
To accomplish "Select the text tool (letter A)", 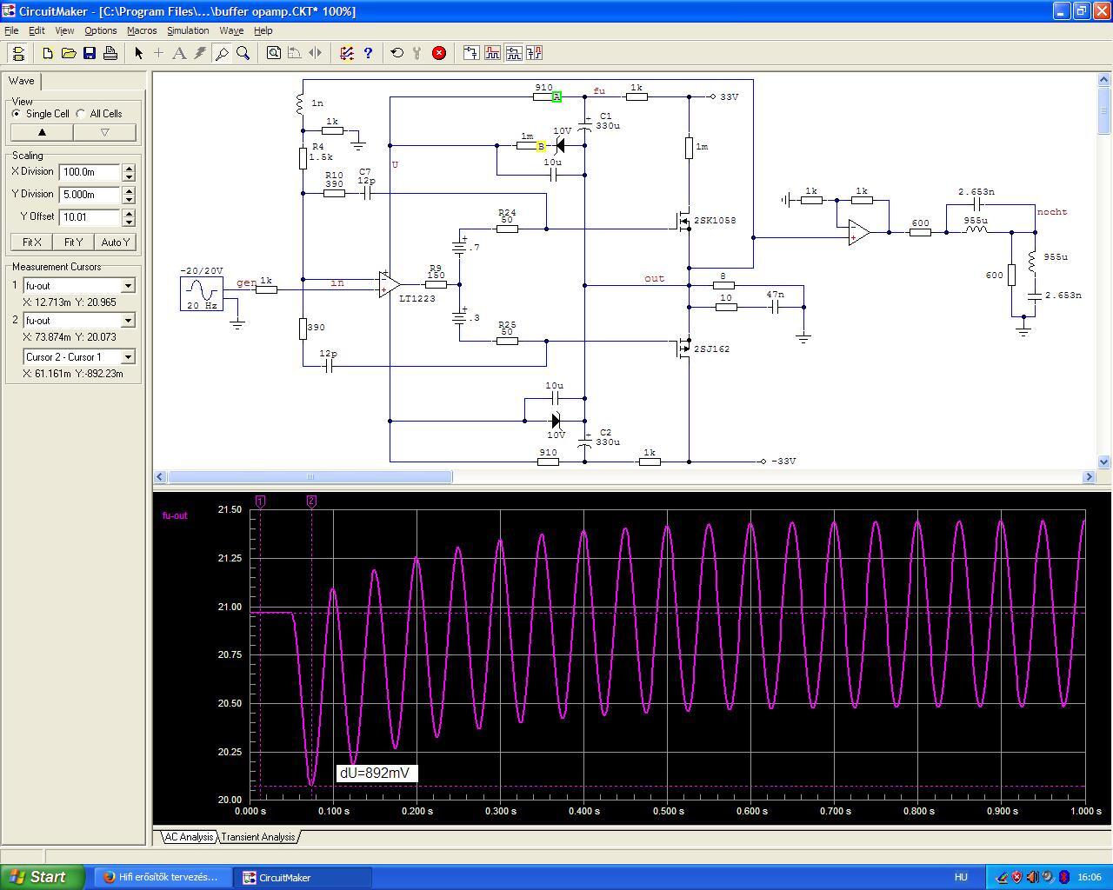I will tap(179, 53).
